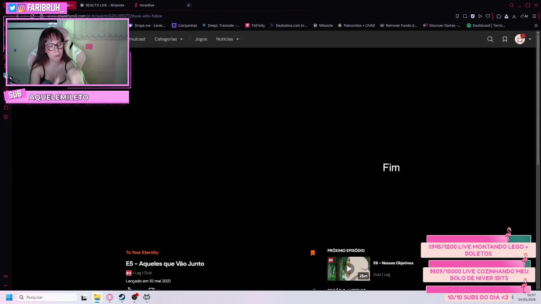Screen dimensions: 541x304
Task: Open the Windows Start menu
Action: pos(9,297)
